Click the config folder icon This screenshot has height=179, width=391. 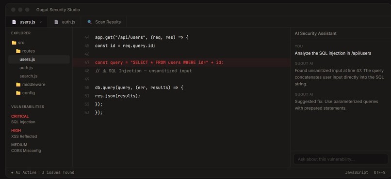[18, 93]
